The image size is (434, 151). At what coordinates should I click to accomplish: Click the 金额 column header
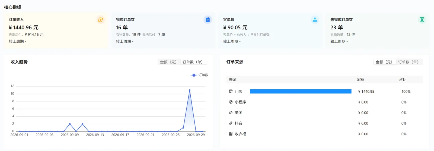tap(360, 80)
